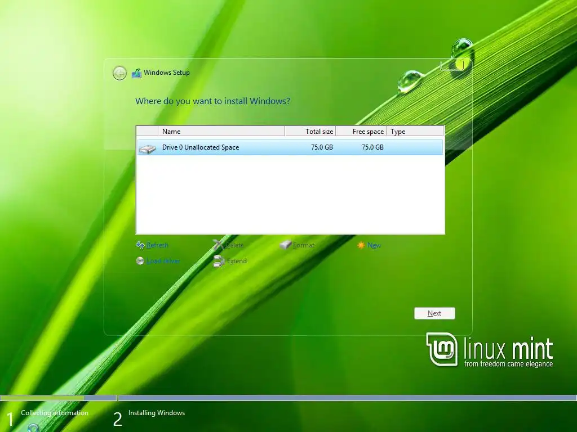Select the Drive 0 Unallocated Space row

click(x=290, y=147)
